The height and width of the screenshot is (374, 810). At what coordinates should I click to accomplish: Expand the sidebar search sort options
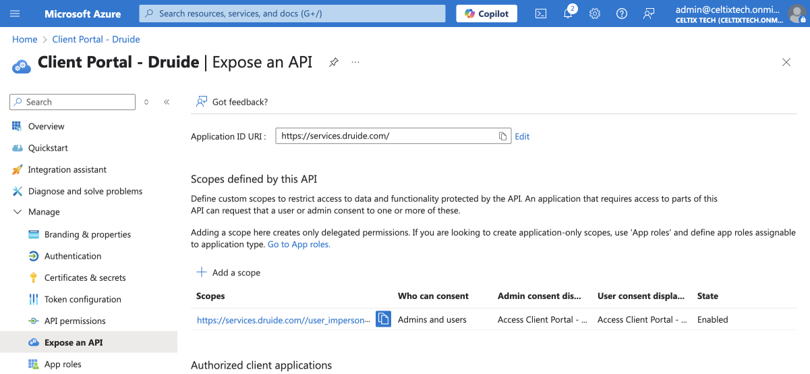[x=146, y=102]
